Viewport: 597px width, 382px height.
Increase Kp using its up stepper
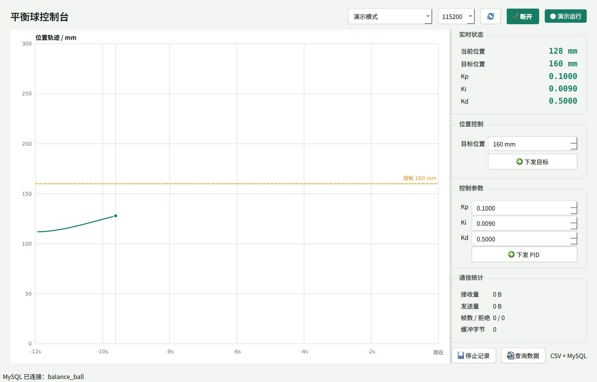point(574,204)
